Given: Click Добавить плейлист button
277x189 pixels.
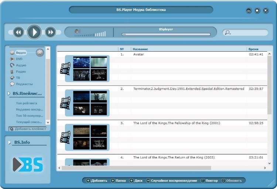Looking at the screenshot, I should click(x=28, y=129).
